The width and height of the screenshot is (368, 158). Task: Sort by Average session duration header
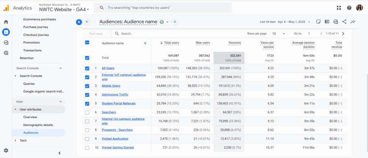click(303, 45)
